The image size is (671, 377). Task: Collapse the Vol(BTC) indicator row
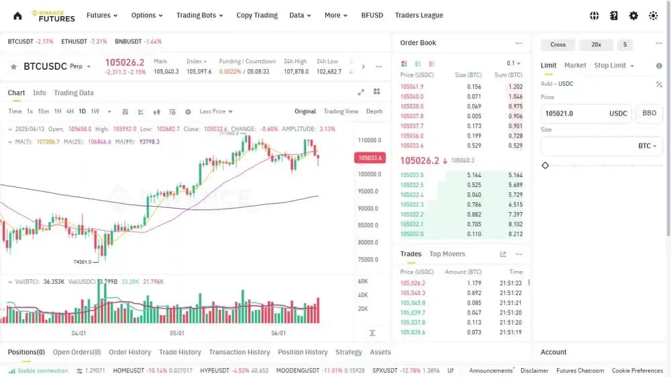(x=10, y=282)
